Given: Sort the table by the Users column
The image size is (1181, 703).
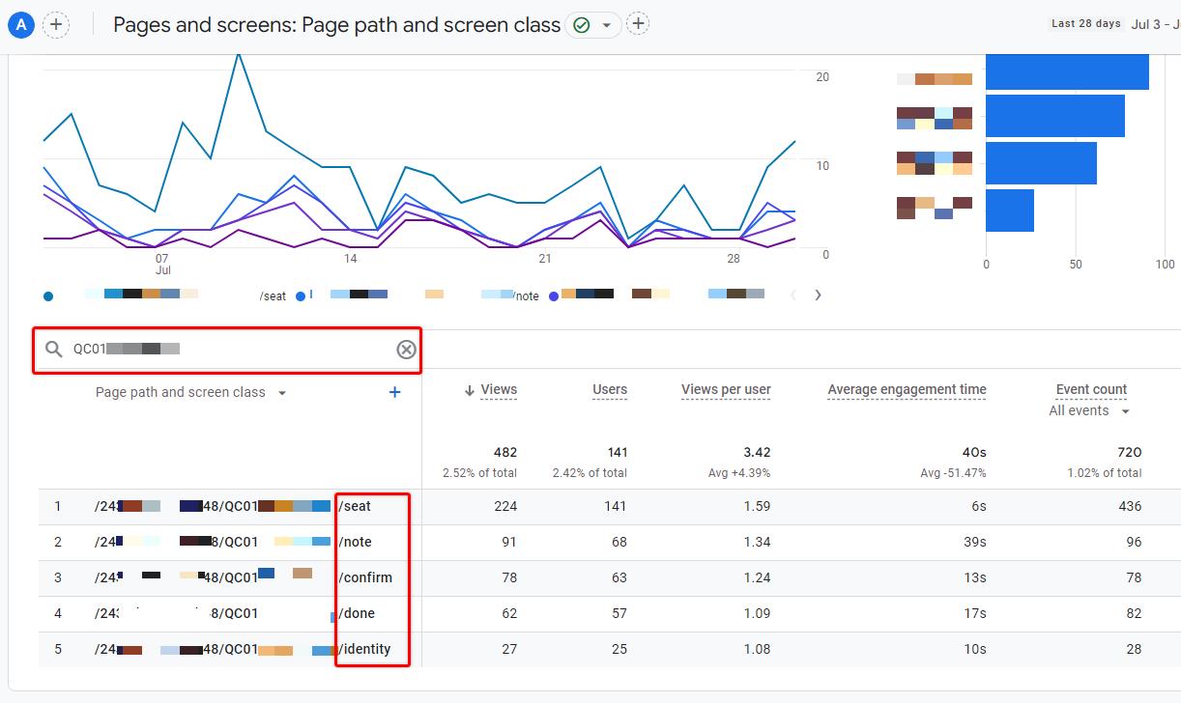Looking at the screenshot, I should pos(609,389).
